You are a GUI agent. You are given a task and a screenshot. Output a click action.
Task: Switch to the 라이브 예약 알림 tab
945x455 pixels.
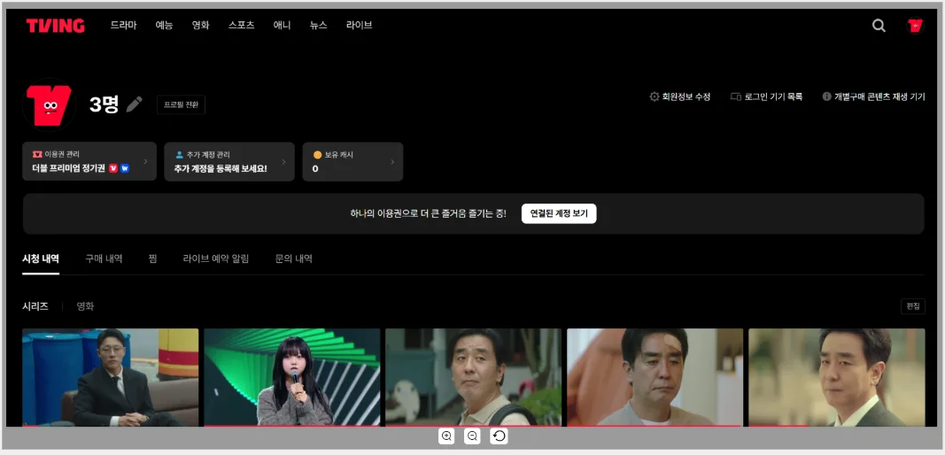[216, 259]
